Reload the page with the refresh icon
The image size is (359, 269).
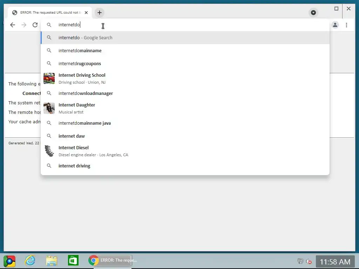pos(35,25)
